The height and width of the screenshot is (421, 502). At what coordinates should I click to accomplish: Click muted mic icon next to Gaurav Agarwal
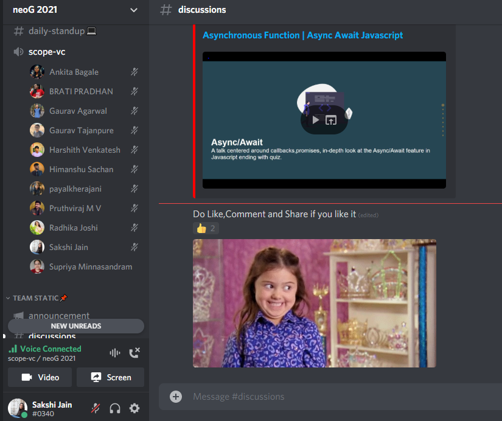pos(134,111)
